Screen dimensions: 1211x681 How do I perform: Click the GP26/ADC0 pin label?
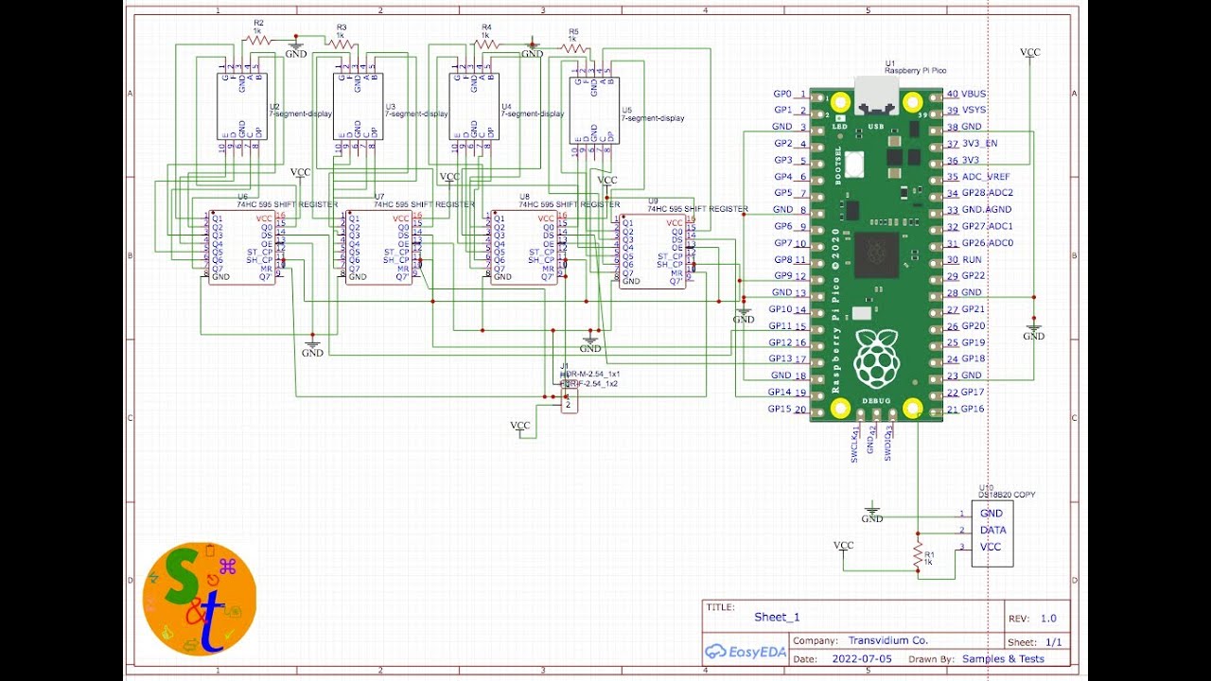(x=987, y=243)
